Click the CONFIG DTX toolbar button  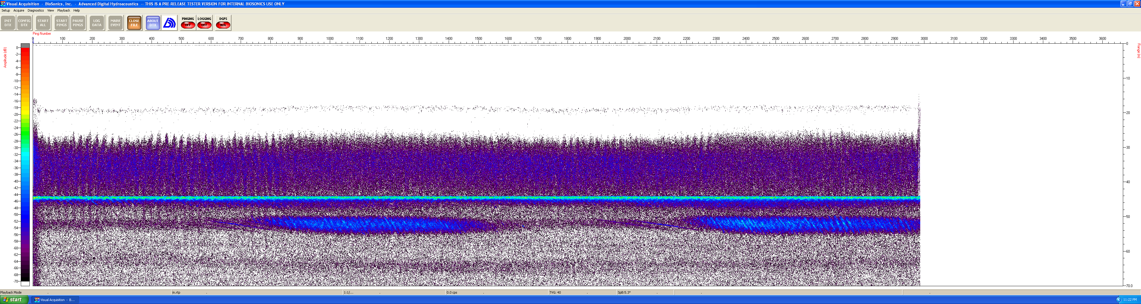tap(24, 23)
